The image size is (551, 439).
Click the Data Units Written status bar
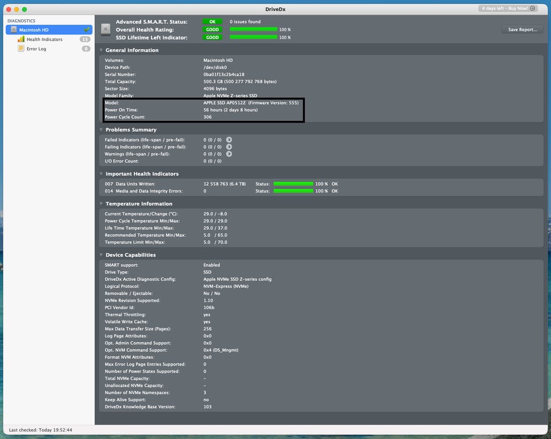pos(293,184)
